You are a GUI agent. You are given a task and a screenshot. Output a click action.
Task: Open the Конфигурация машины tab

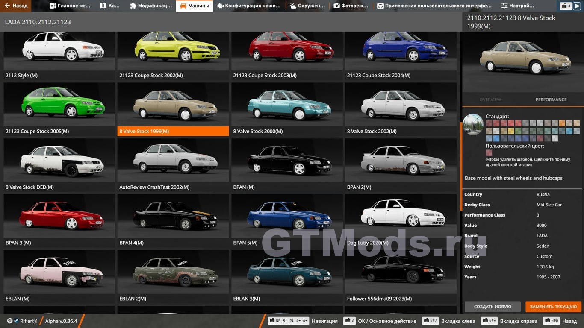pos(249,6)
